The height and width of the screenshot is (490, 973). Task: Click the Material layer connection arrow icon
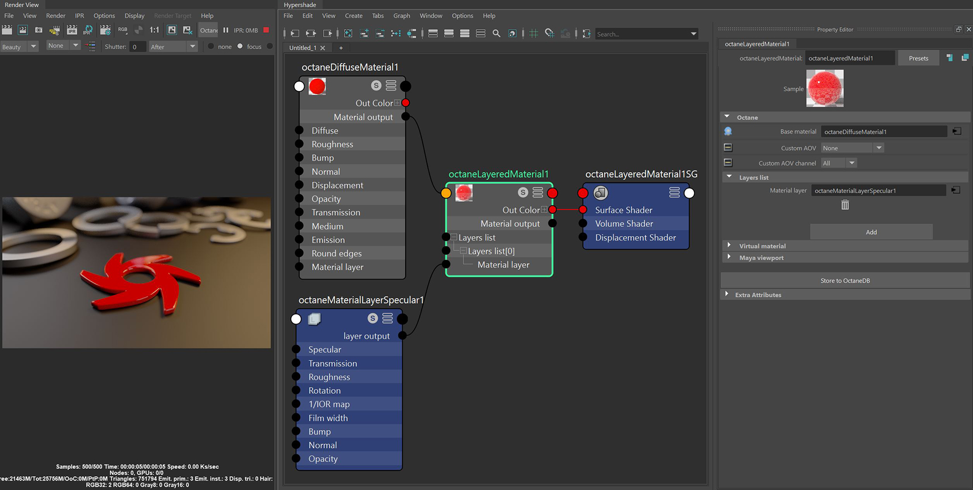pos(956,190)
